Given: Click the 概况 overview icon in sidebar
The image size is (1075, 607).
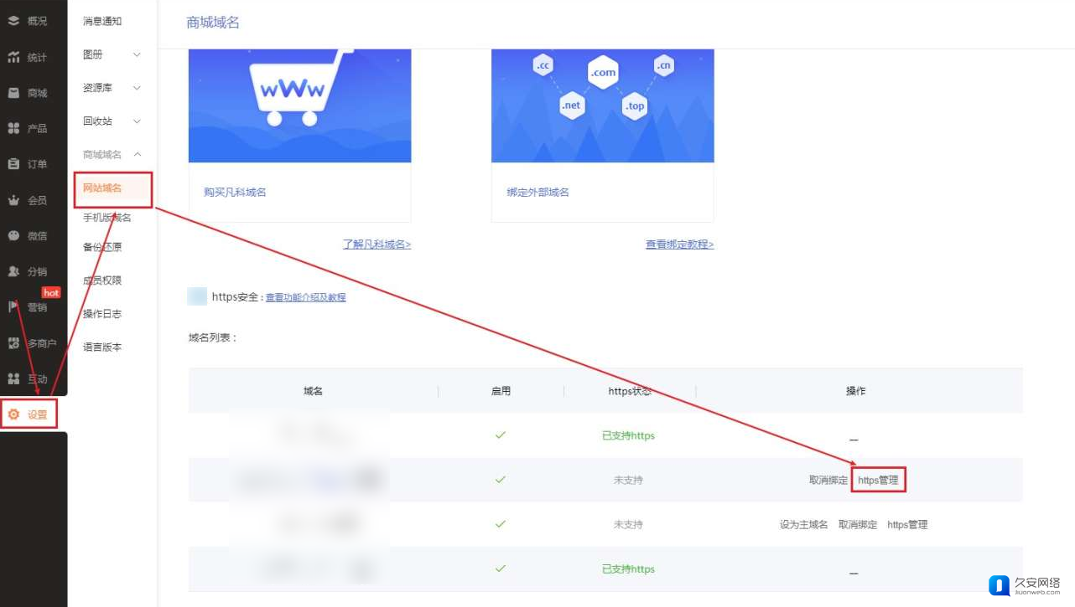Looking at the screenshot, I should (13, 21).
